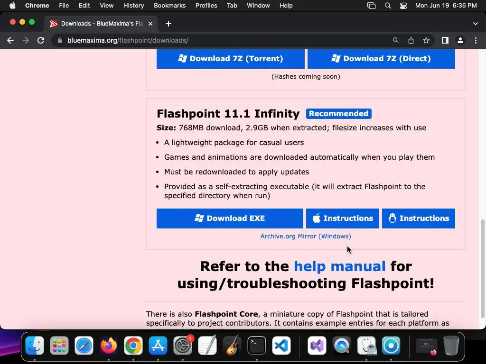Click the date and time clock
This screenshot has width=486, height=364.
[446, 6]
